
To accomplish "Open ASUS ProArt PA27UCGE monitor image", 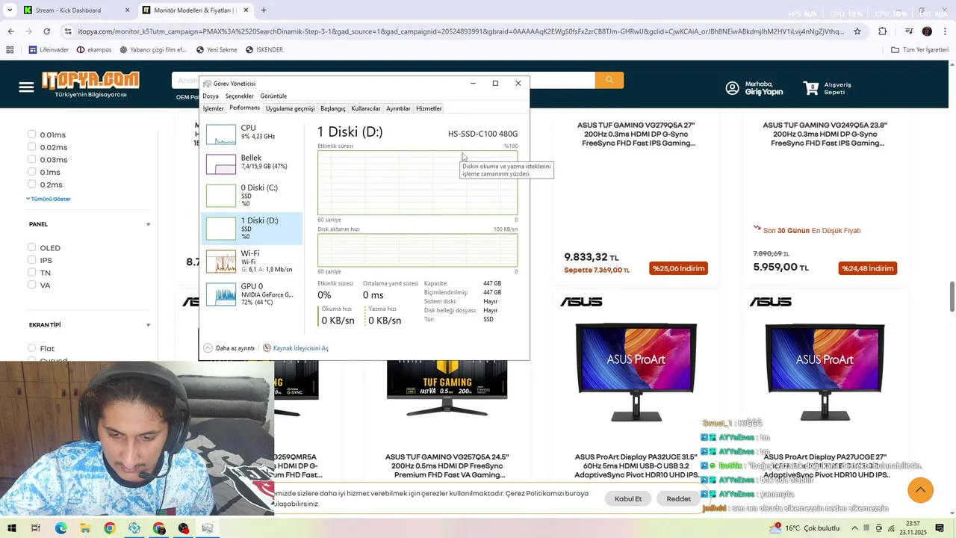I will [825, 371].
